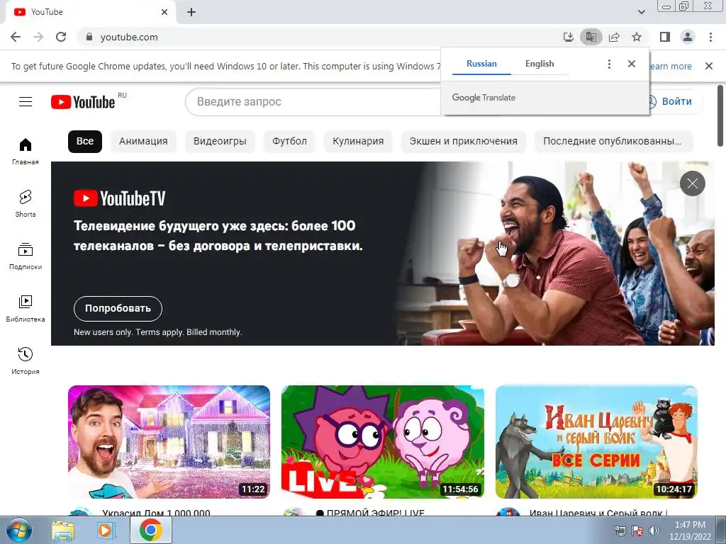Screen dimensions: 726x544
Task: Click the padlock site info icon
Action: 89,37
